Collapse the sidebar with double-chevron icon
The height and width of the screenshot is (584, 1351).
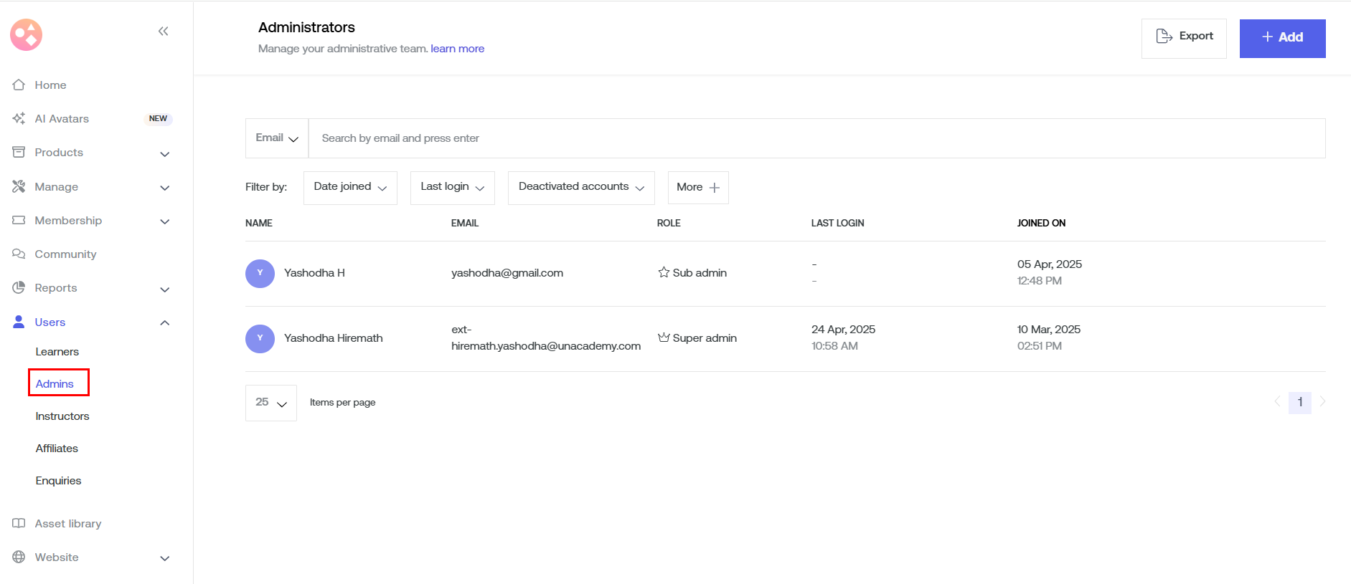[163, 31]
